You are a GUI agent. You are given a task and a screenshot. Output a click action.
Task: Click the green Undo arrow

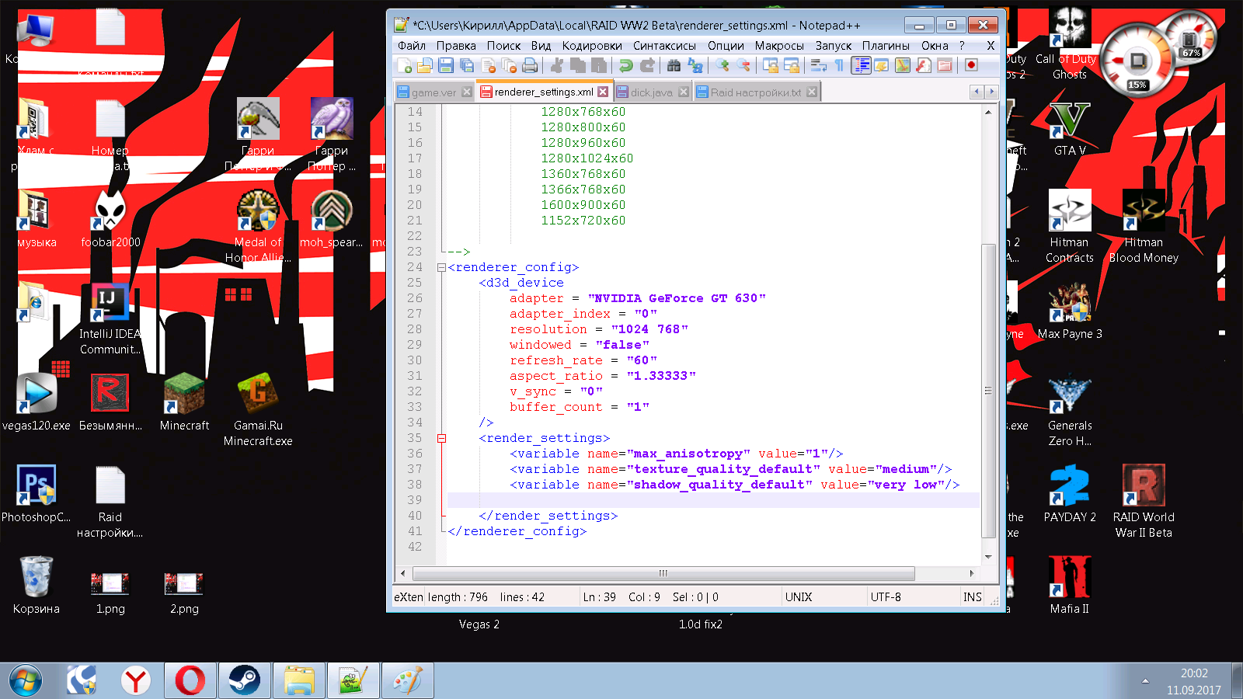coord(625,65)
